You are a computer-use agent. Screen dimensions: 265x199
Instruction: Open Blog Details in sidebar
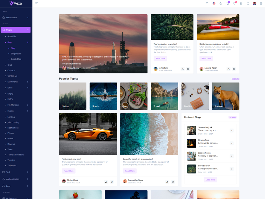pyautogui.click(x=16, y=54)
